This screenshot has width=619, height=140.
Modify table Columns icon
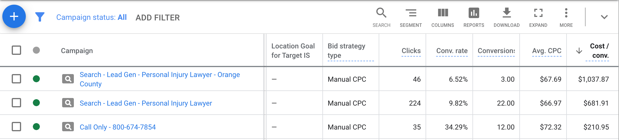[443, 17]
